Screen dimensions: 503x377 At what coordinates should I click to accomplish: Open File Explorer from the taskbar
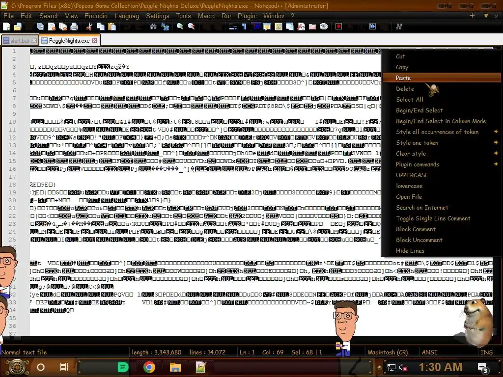[x=175, y=367]
